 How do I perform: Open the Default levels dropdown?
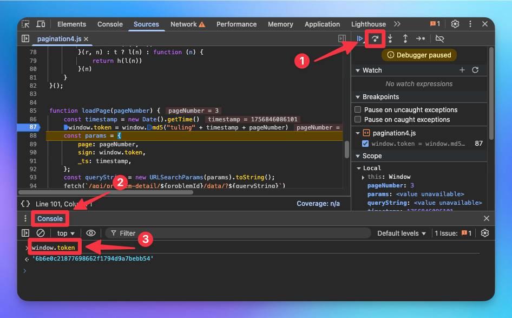pyautogui.click(x=401, y=233)
